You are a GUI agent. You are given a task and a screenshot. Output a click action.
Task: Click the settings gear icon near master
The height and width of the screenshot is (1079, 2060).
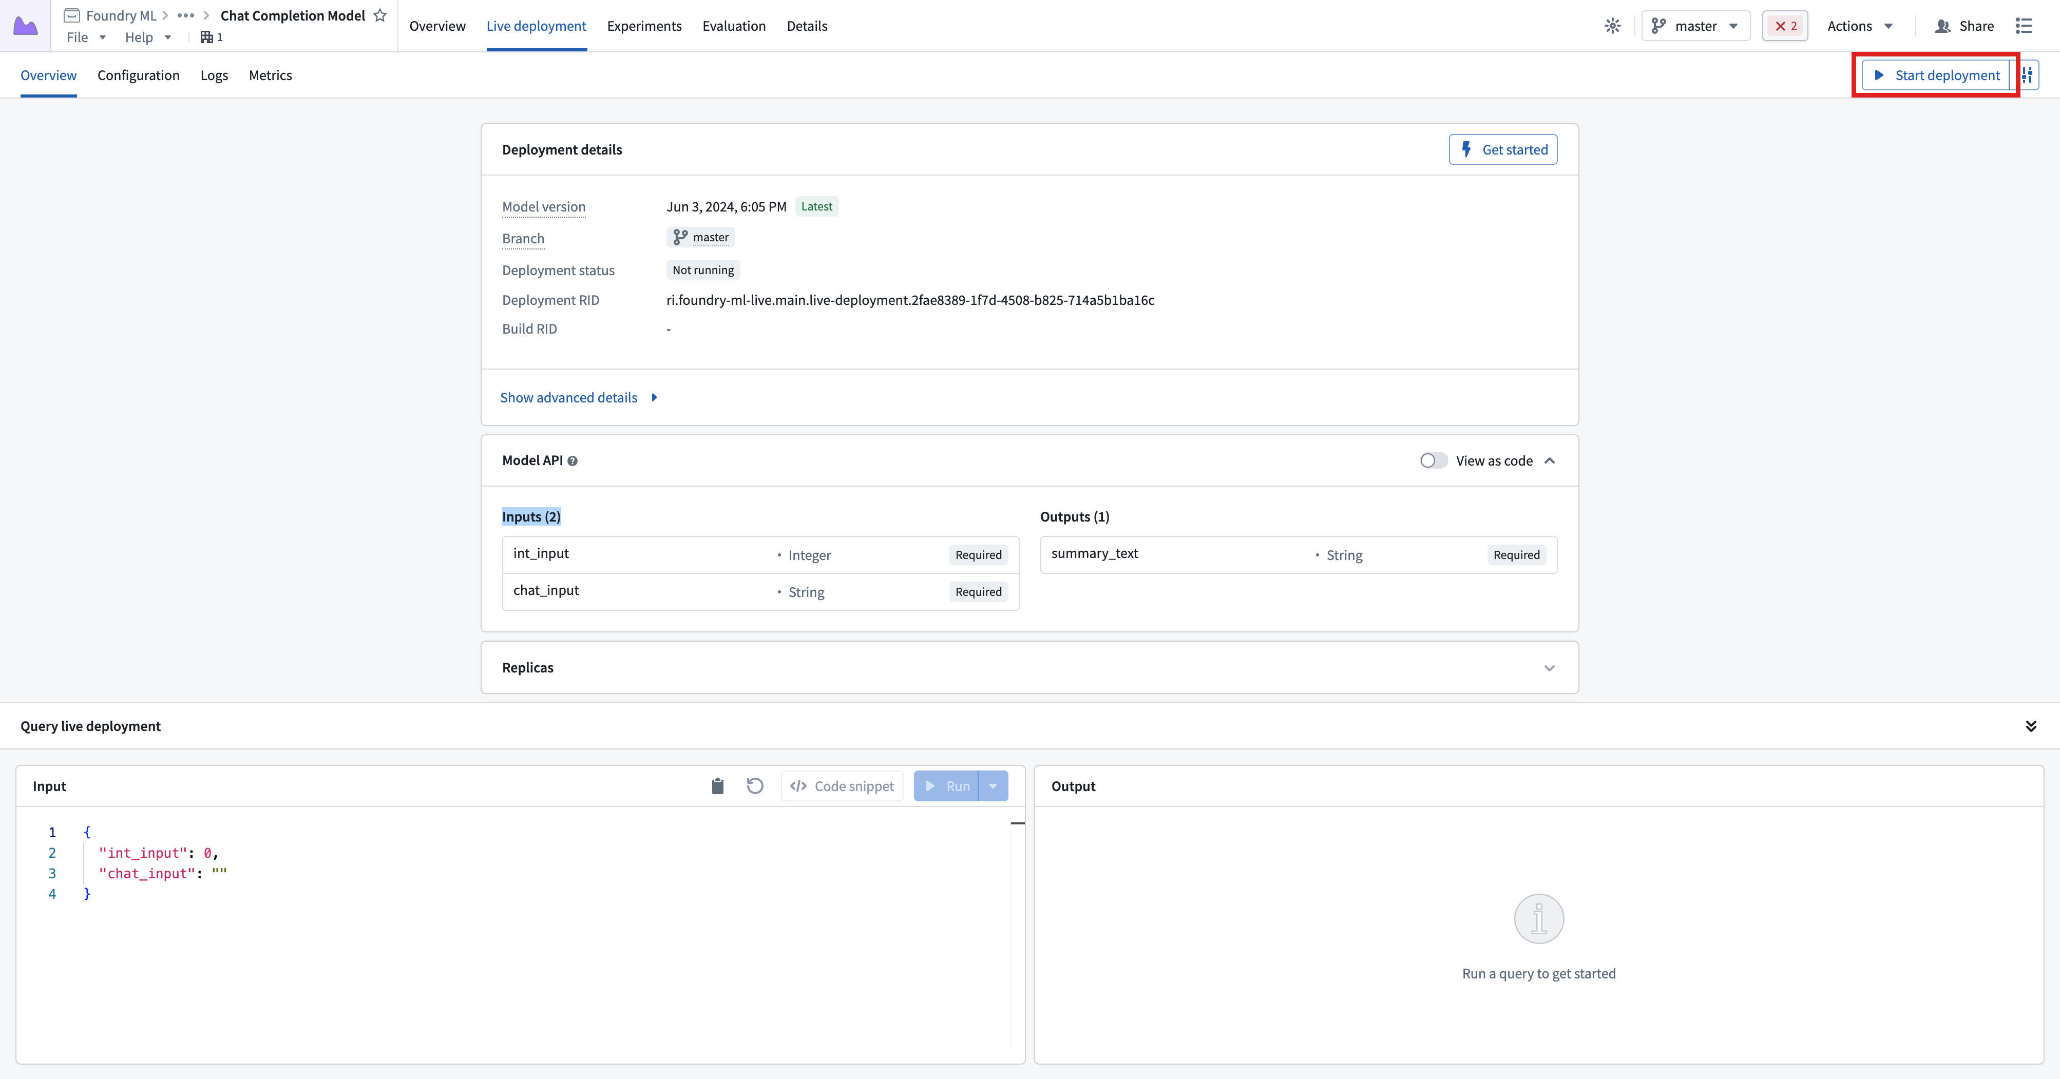1612,26
